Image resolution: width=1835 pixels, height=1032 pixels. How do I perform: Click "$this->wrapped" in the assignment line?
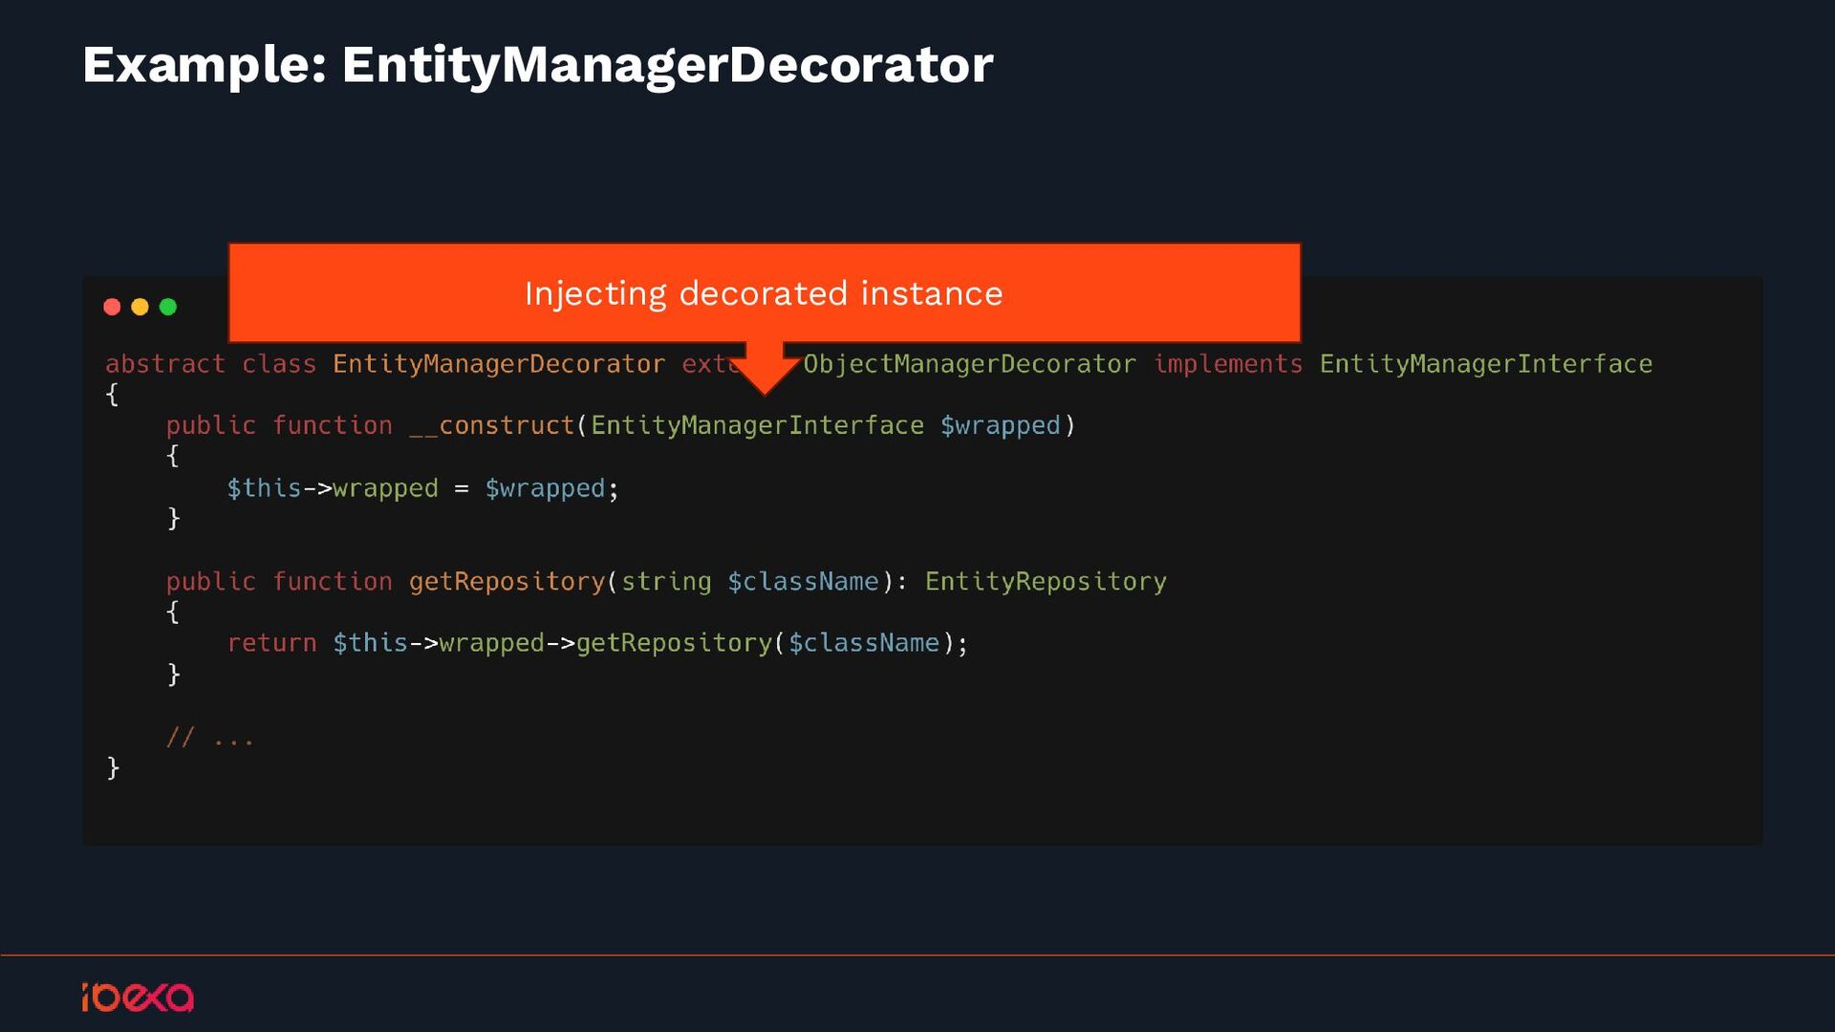pos(332,488)
